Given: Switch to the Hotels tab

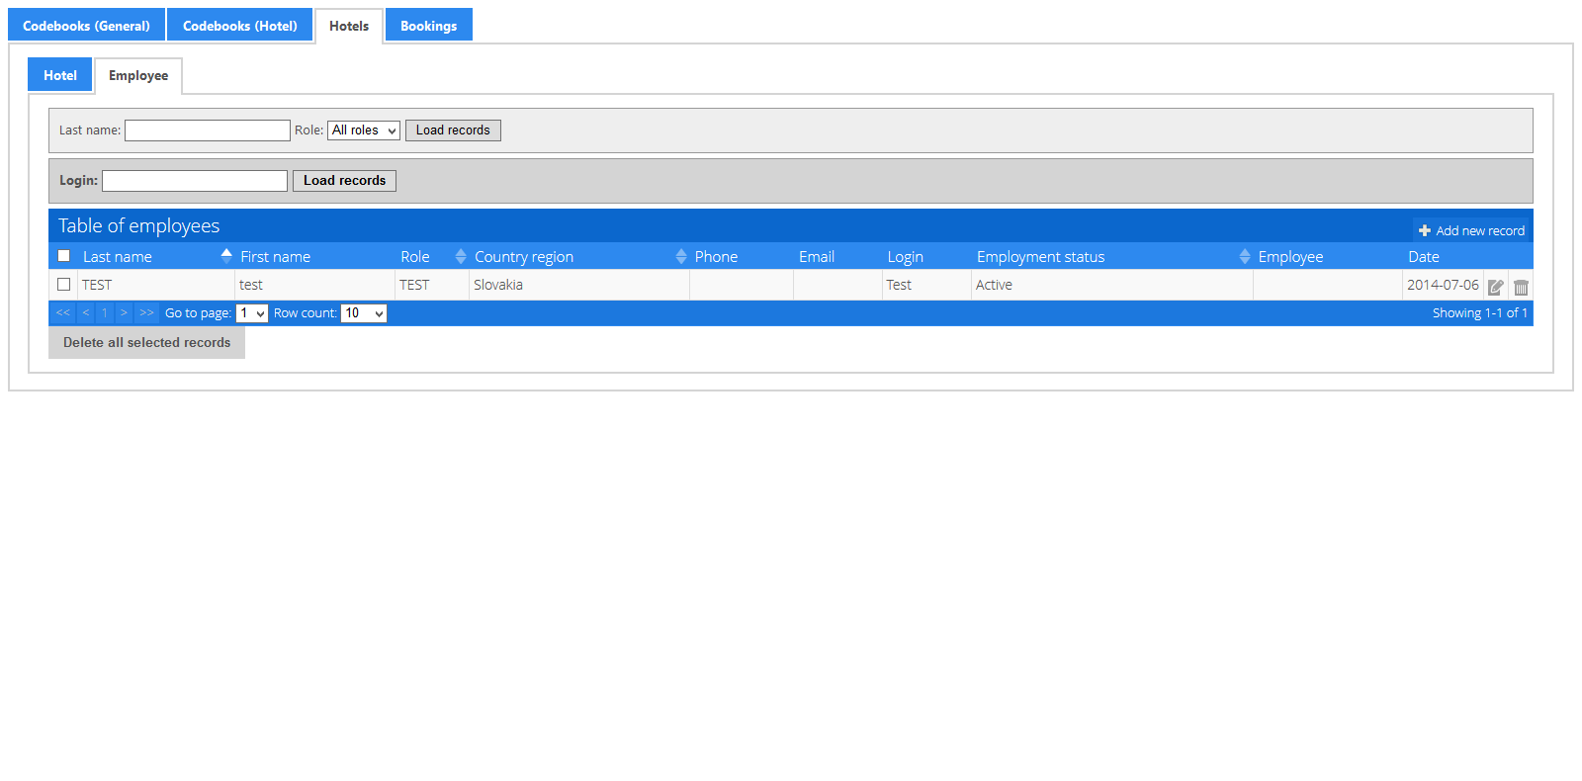Looking at the screenshot, I should pyautogui.click(x=349, y=26).
